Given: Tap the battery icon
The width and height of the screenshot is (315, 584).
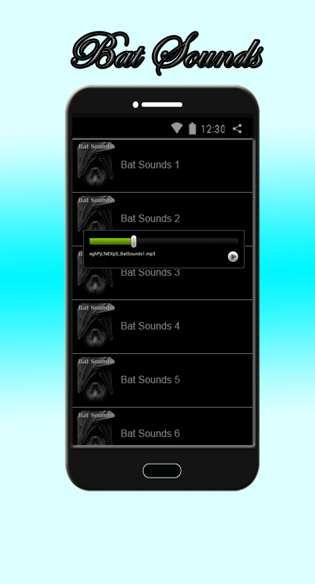Looking at the screenshot, I should coord(192,128).
